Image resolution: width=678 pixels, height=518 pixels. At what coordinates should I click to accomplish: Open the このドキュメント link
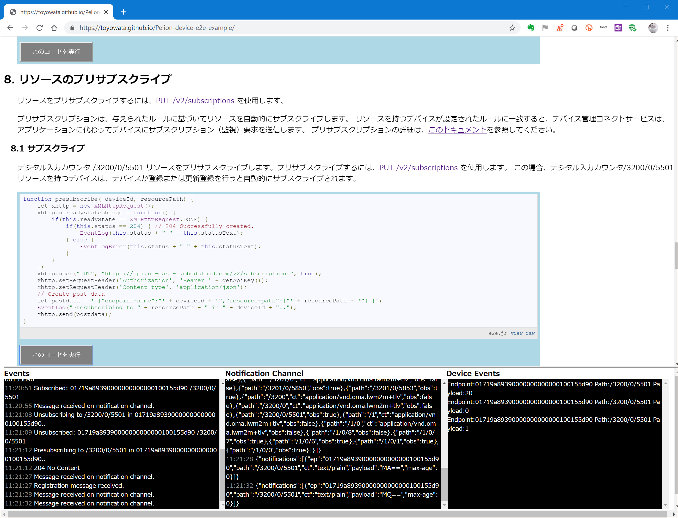click(457, 130)
